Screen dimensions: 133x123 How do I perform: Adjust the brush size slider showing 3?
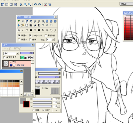49,73
